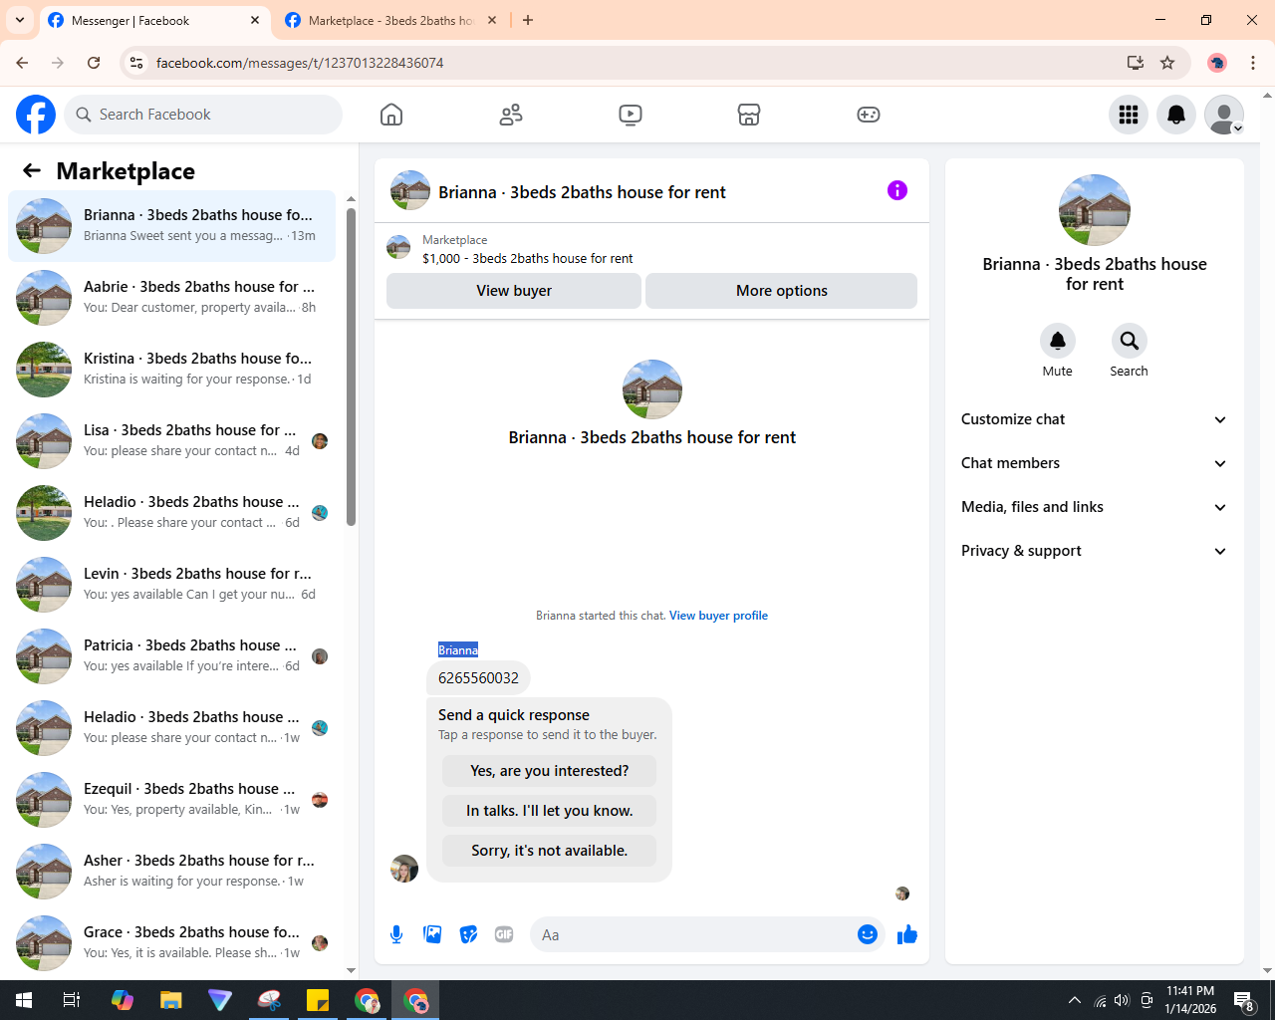Open the Marketplace storefront icon
Image resolution: width=1275 pixels, height=1020 pixels.
tap(749, 115)
